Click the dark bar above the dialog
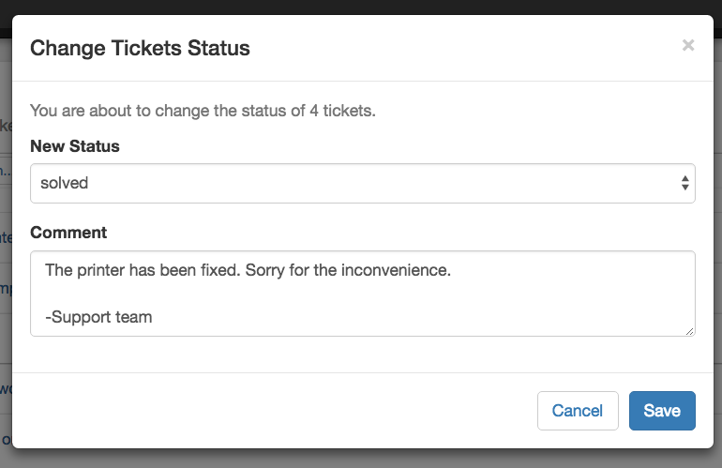This screenshot has width=722, height=468. click(x=361, y=6)
